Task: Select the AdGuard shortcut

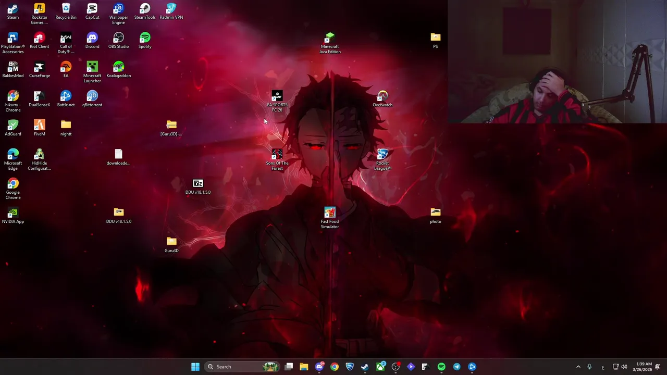Action: (x=13, y=129)
